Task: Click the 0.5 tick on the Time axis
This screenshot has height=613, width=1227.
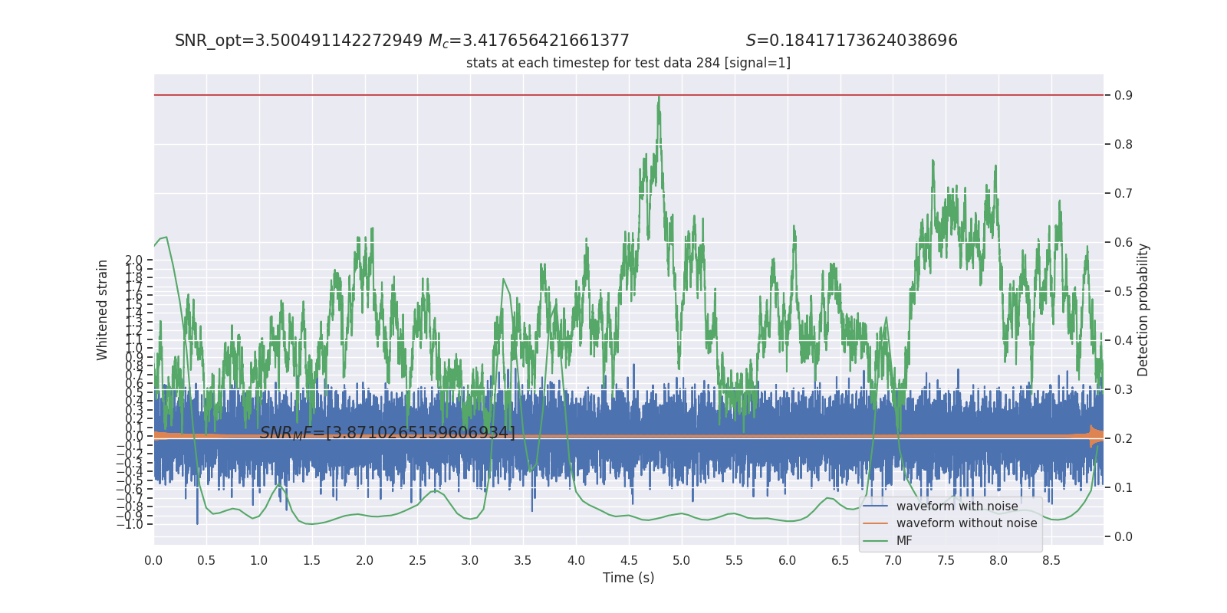Action: pos(206,561)
